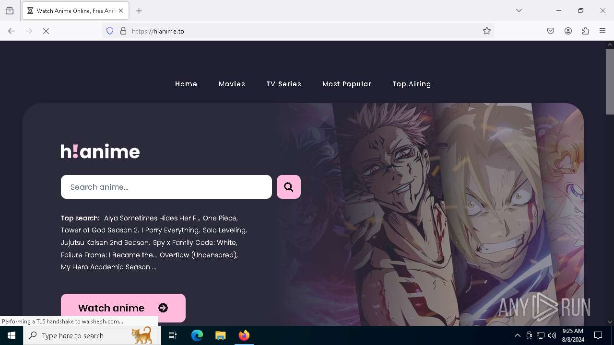Launch Microsoft Edge from the taskbar

pos(197,335)
